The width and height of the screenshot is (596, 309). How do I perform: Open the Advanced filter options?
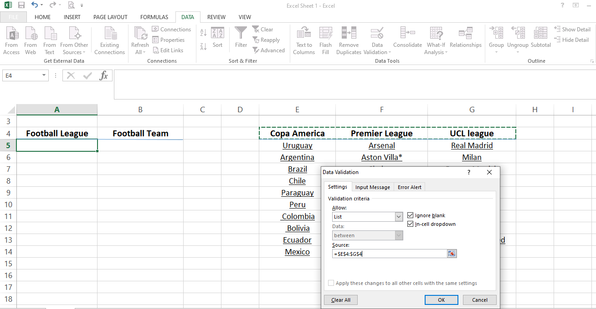pos(269,50)
